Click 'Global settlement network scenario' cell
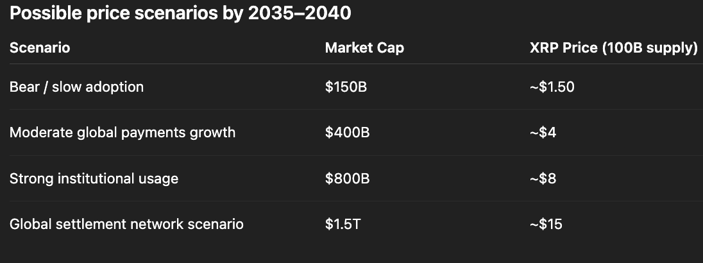The image size is (703, 263). click(126, 225)
